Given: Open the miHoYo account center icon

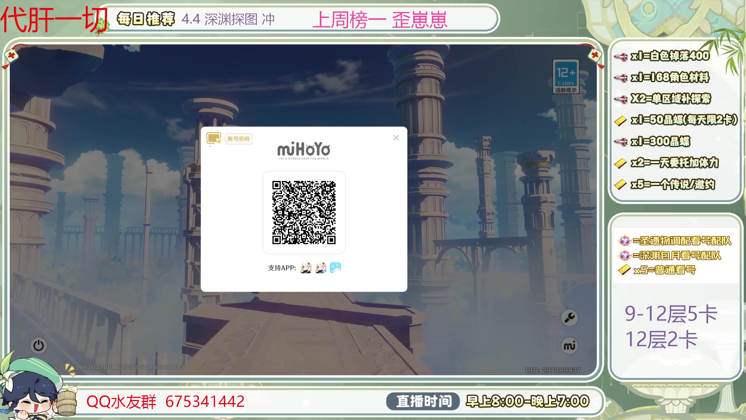Looking at the screenshot, I should [569, 346].
